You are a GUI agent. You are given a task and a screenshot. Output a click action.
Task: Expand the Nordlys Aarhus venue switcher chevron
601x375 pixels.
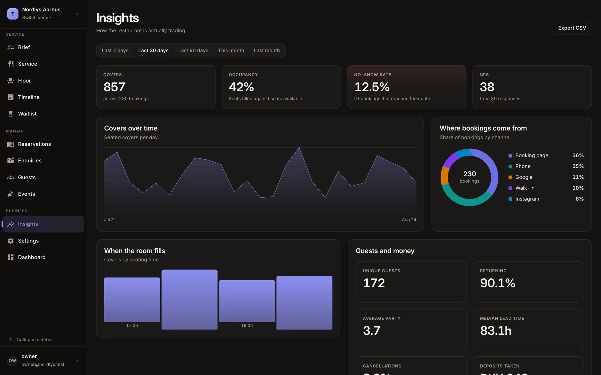click(x=77, y=14)
